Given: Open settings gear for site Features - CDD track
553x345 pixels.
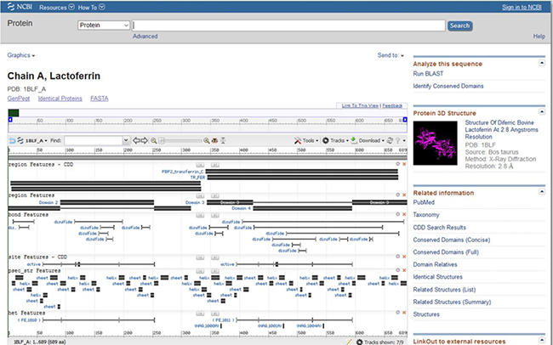Looking at the screenshot, I should point(398,257).
